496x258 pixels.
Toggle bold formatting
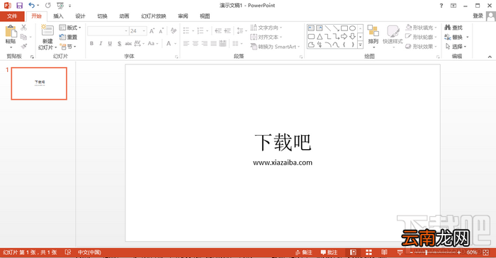pos(91,44)
